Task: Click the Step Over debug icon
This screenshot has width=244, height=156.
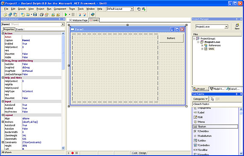Action: [85, 14]
